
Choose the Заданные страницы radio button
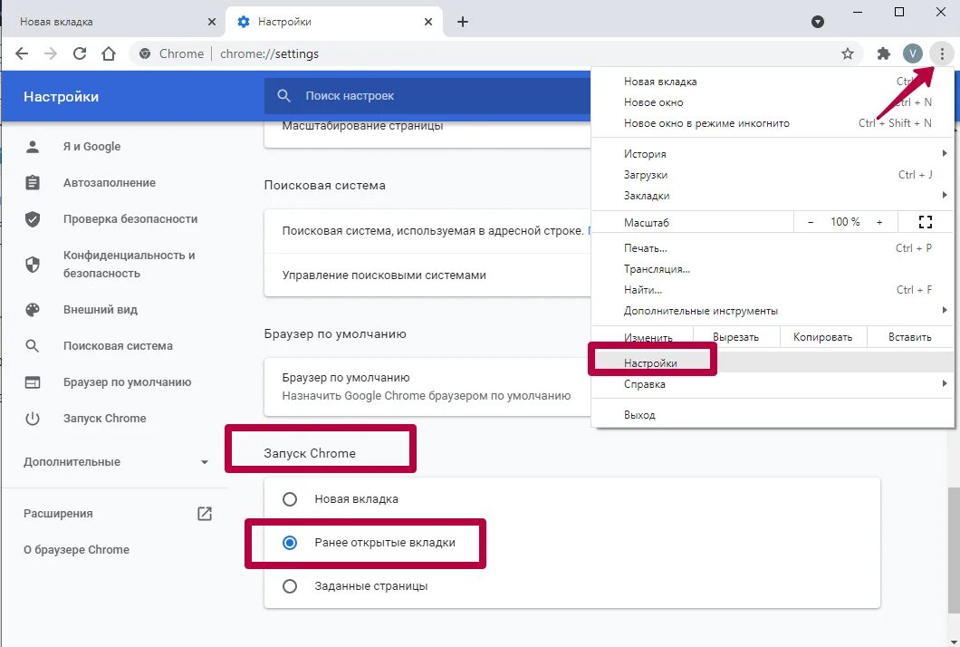pyautogui.click(x=290, y=586)
